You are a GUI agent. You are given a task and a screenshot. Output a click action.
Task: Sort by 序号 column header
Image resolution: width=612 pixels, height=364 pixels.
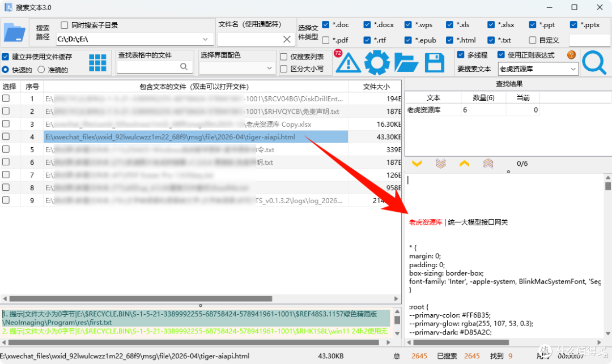click(32, 87)
